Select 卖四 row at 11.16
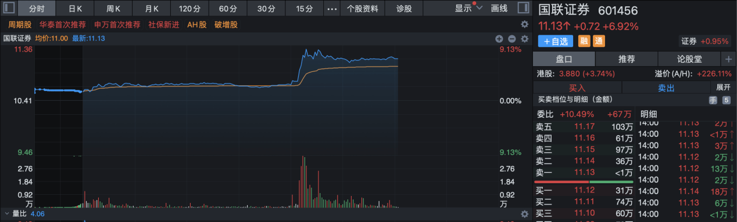The height and width of the screenshot is (222, 737). (585, 138)
